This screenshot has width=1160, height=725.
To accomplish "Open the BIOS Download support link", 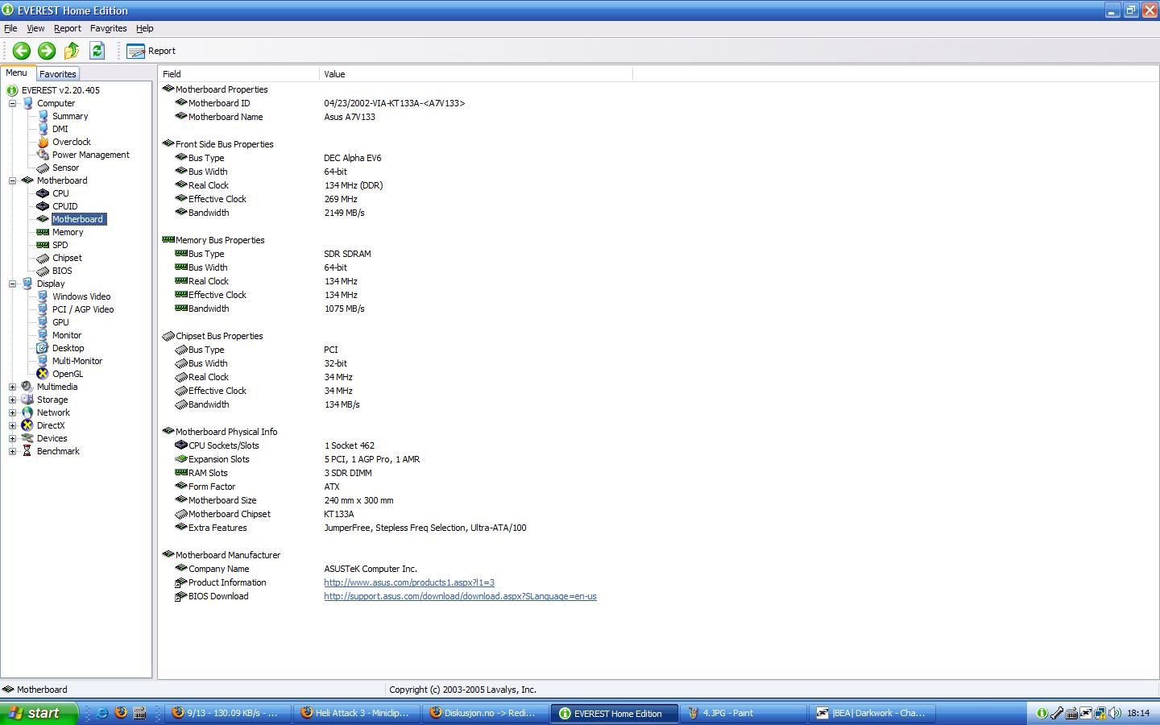I will coord(460,596).
